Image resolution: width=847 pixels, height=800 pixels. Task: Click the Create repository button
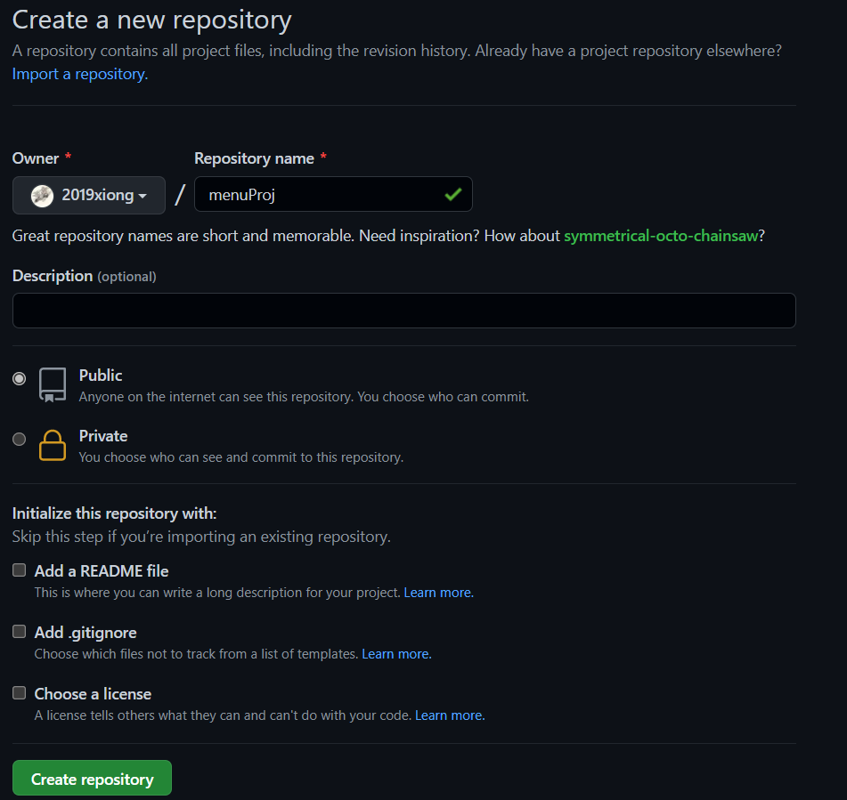[x=92, y=778]
